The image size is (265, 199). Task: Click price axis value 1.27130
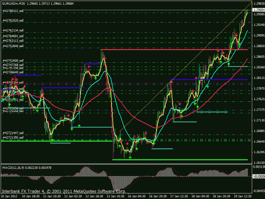[x=259, y=120]
